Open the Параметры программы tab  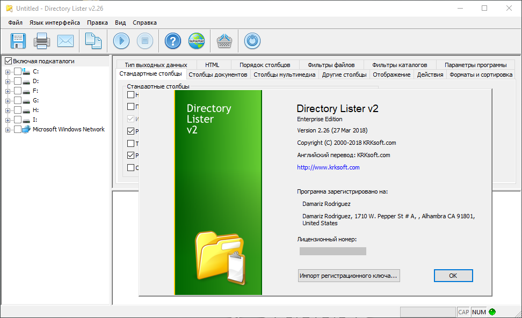point(475,65)
